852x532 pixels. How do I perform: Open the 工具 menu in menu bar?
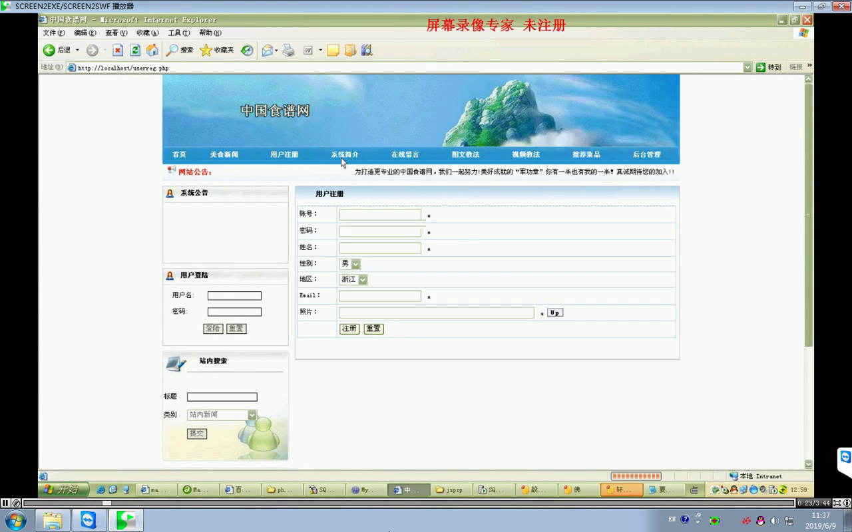coord(178,33)
